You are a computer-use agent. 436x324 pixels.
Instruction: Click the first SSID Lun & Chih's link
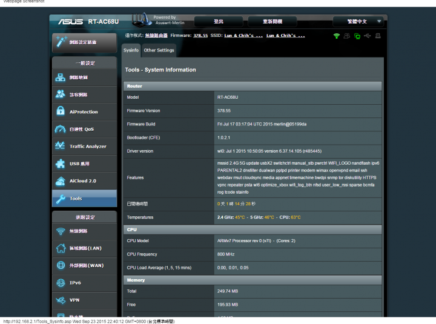[x=243, y=36]
